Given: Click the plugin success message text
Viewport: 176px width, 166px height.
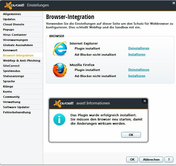Looking at the screenshot, I should 106,119.
